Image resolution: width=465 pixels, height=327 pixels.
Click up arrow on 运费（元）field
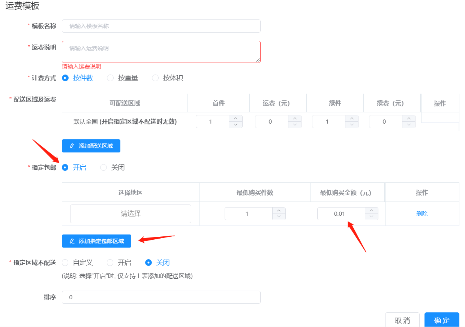[x=295, y=118]
